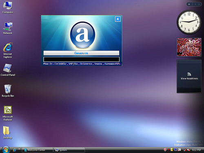204x153 pixels.
Task: Add a gadget with sidebar plus button
Action: pyautogui.click(x=189, y=4)
